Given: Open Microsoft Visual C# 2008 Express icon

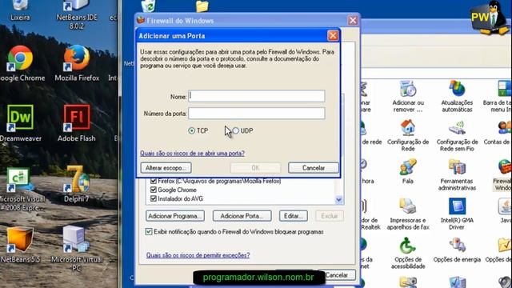Looking at the screenshot, I should pos(20,179).
